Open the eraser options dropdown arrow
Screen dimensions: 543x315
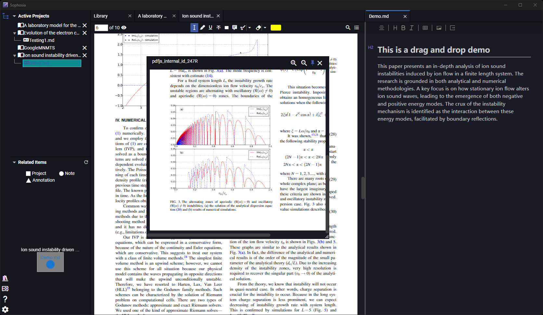coord(265,28)
